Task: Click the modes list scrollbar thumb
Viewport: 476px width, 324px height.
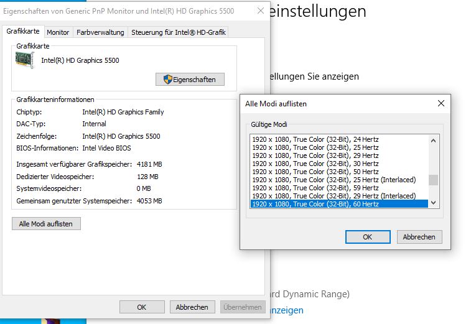Action: pyautogui.click(x=434, y=180)
